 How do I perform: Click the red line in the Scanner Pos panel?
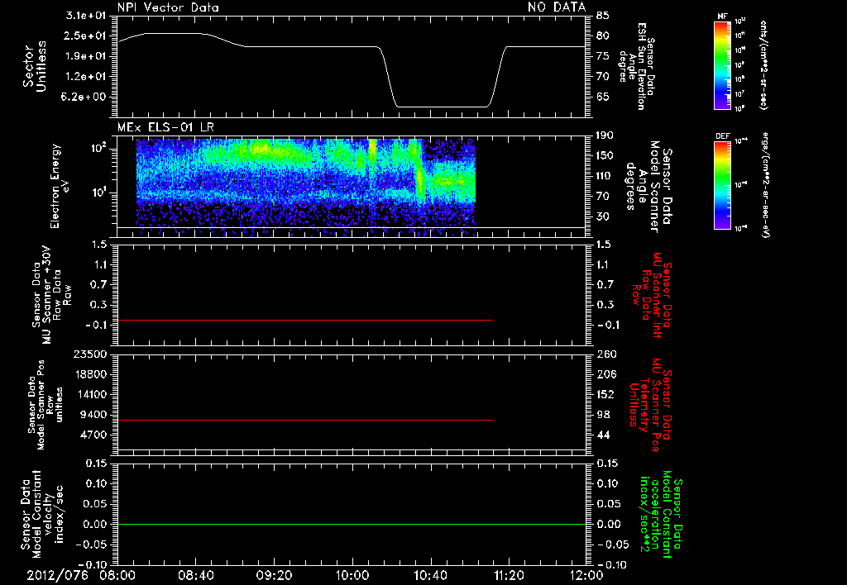tap(305, 420)
